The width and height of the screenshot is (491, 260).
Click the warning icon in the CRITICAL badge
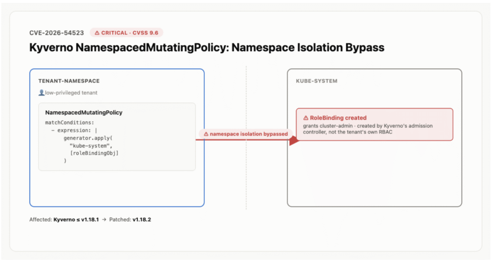pyautogui.click(x=97, y=33)
